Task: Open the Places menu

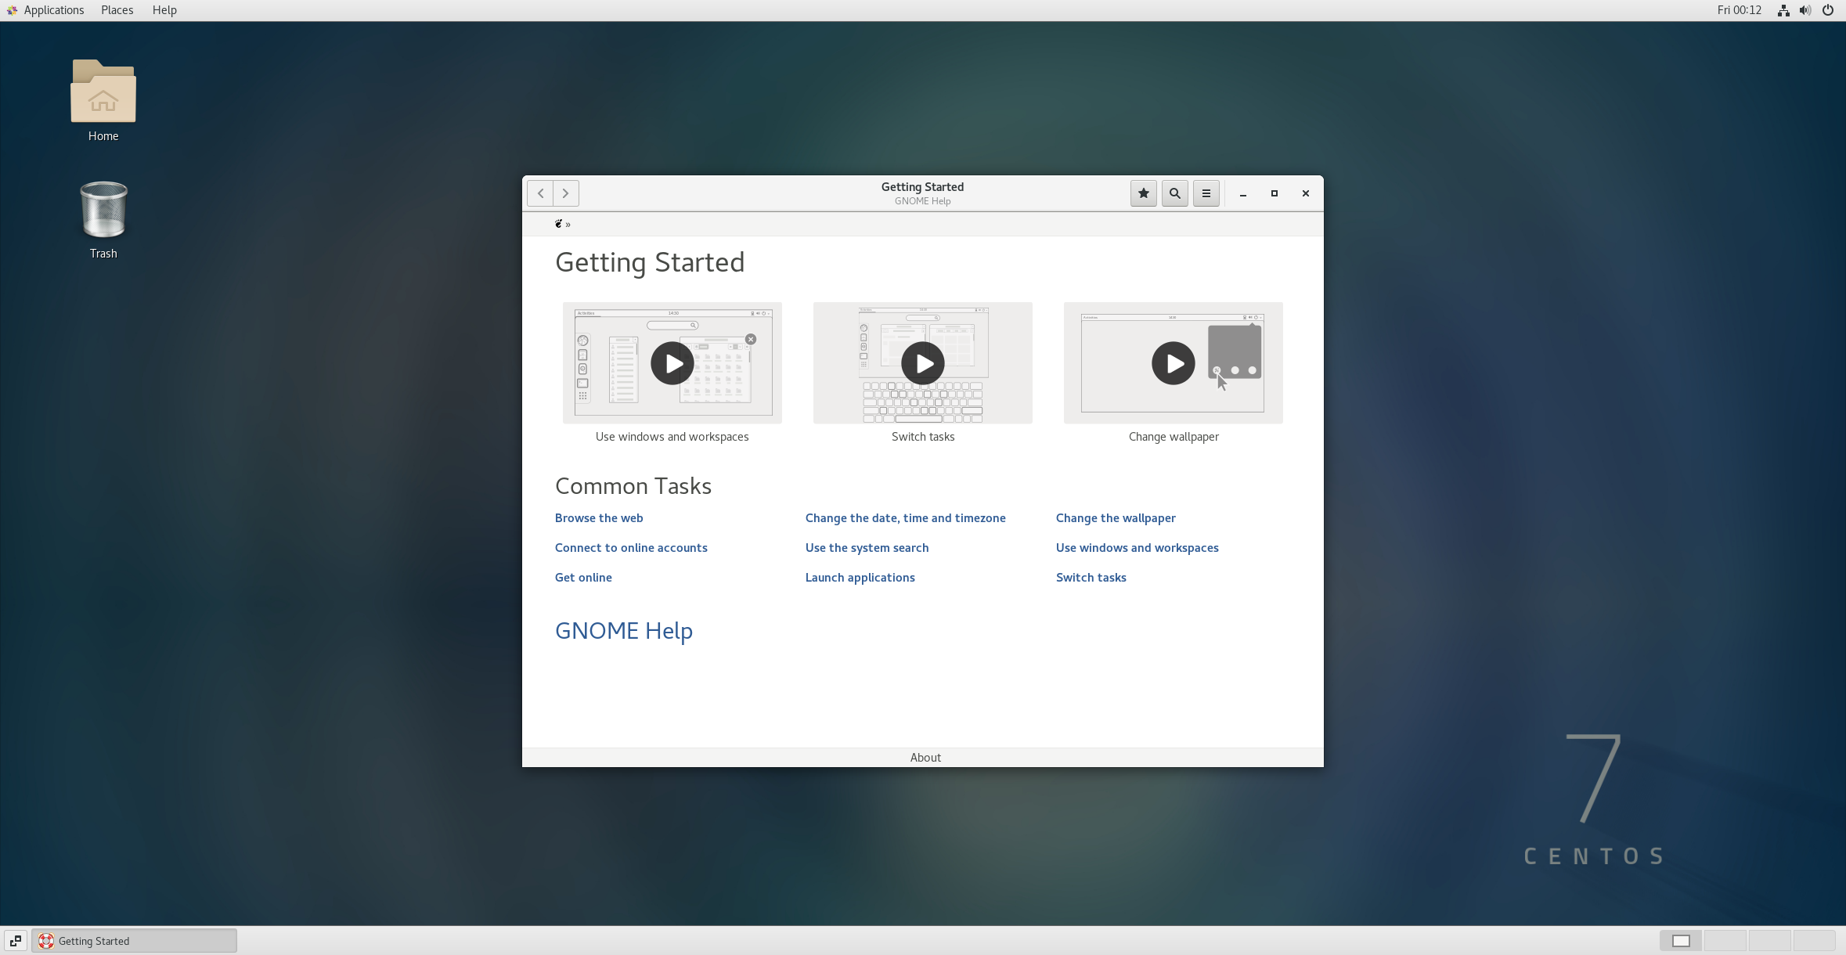Action: pos(117,10)
